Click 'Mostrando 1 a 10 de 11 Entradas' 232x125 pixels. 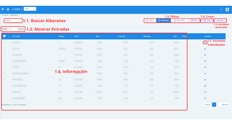click(x=14, y=105)
